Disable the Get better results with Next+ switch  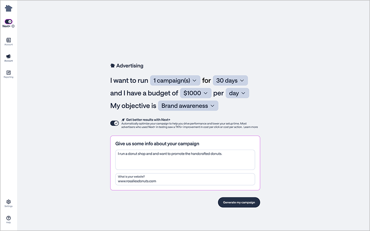[x=115, y=123]
